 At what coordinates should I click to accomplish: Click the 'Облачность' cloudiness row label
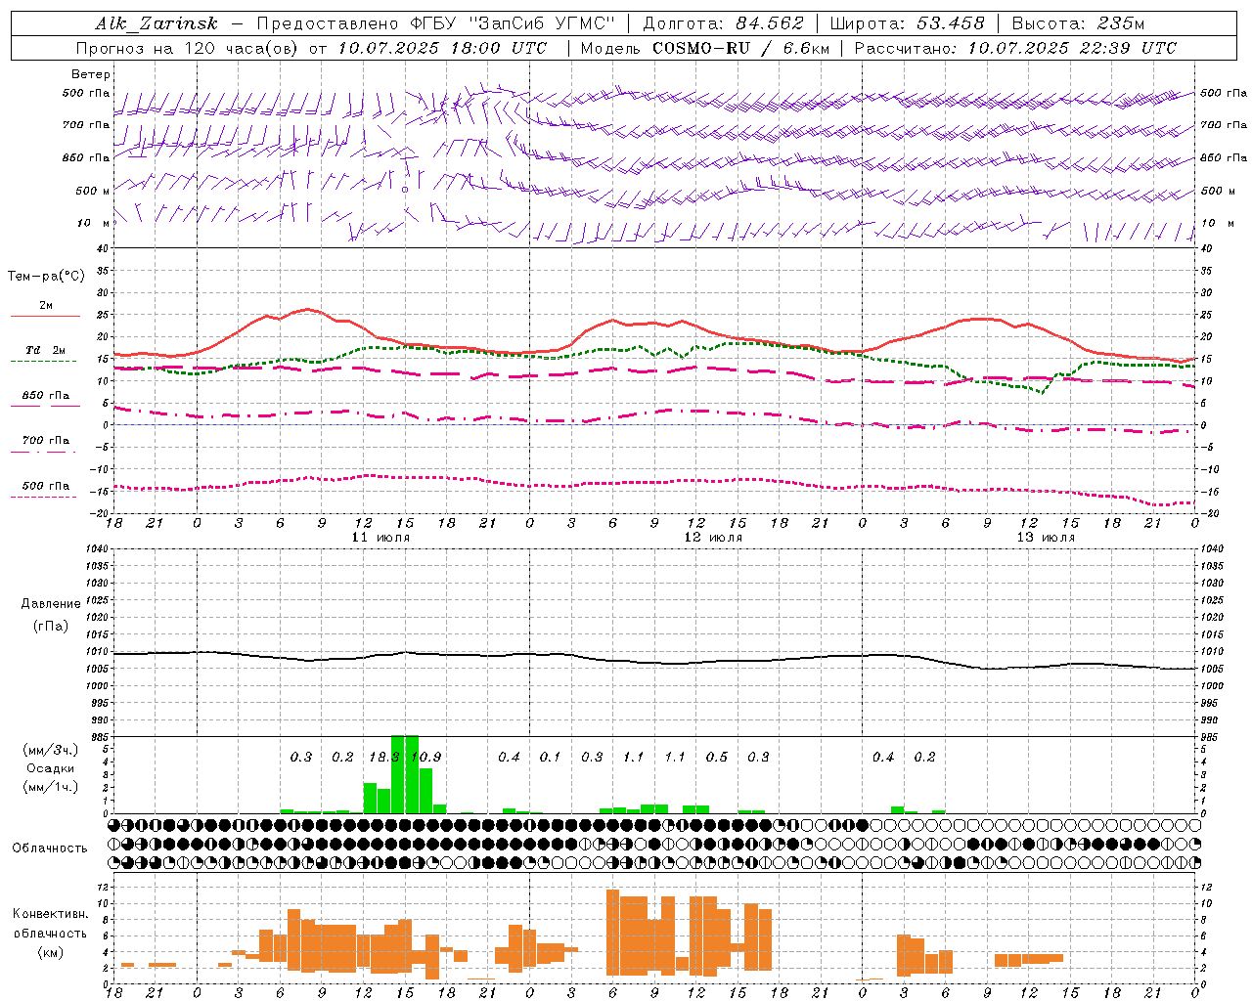(x=50, y=849)
